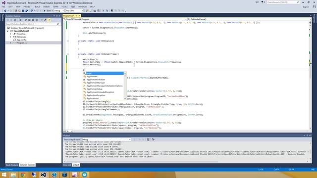Open the TEST menu
The height and width of the screenshot is (178, 317).
(x=73, y=6)
